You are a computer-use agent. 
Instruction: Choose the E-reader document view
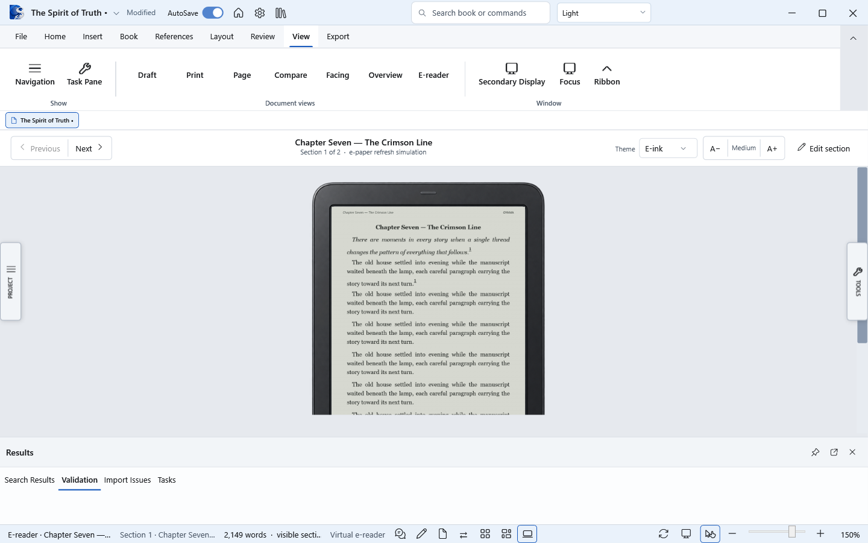tap(433, 75)
